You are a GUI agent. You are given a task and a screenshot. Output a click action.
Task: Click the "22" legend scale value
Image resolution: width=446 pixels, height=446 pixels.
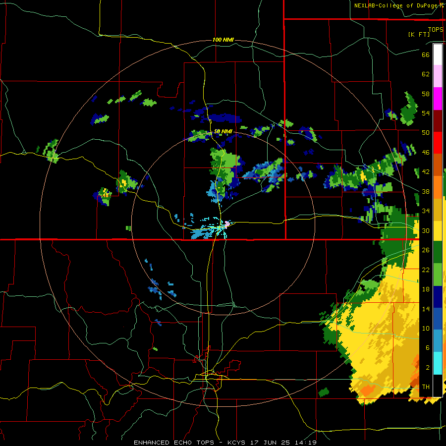tap(426, 270)
